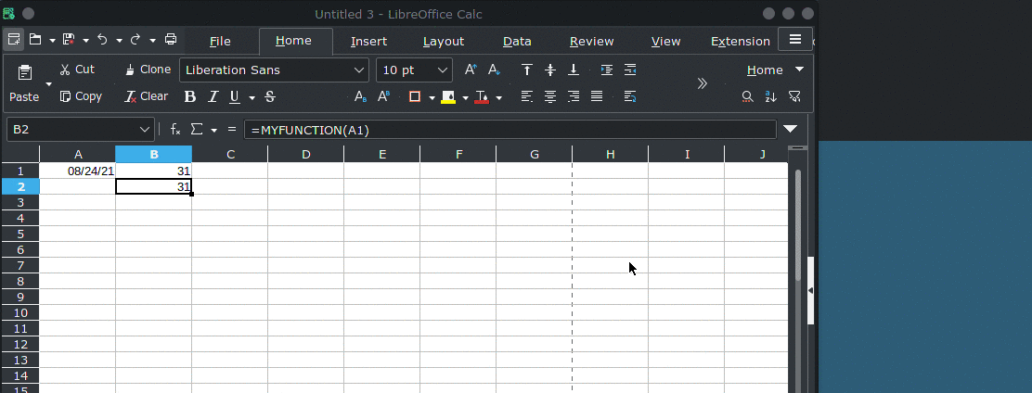Expand the Open file dropdown arrow

(52, 40)
